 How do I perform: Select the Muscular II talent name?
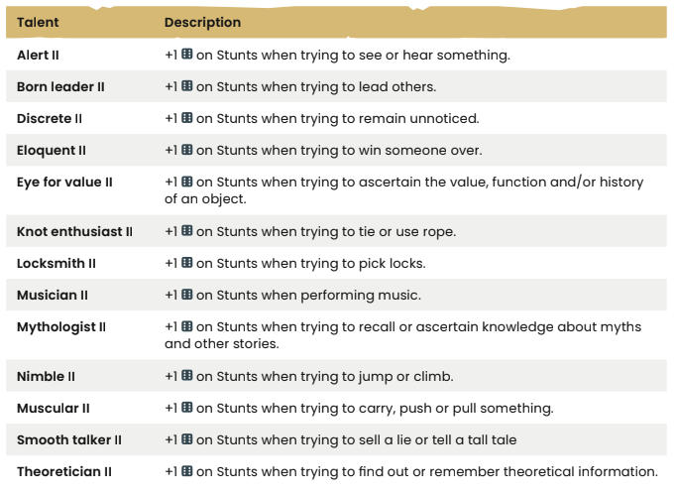tap(54, 408)
